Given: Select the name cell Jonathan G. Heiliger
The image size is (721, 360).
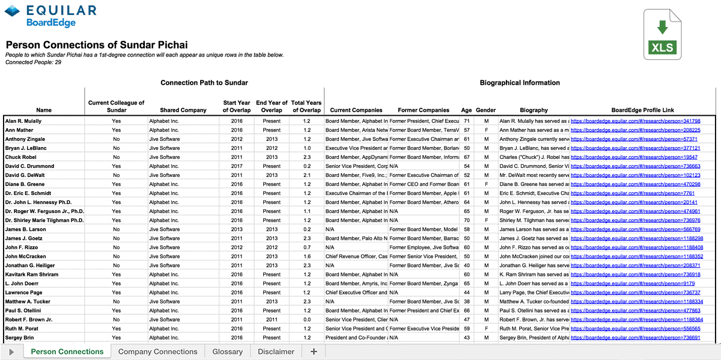Looking at the screenshot, I should point(44,266).
